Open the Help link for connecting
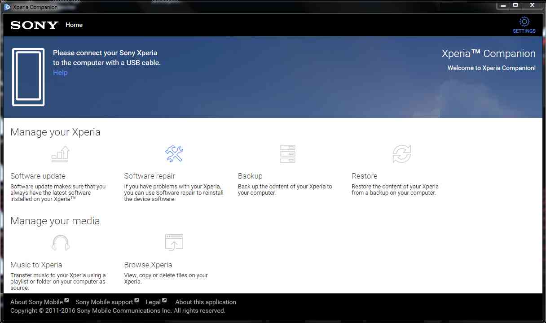Screen dimensions: 546x323 point(60,73)
